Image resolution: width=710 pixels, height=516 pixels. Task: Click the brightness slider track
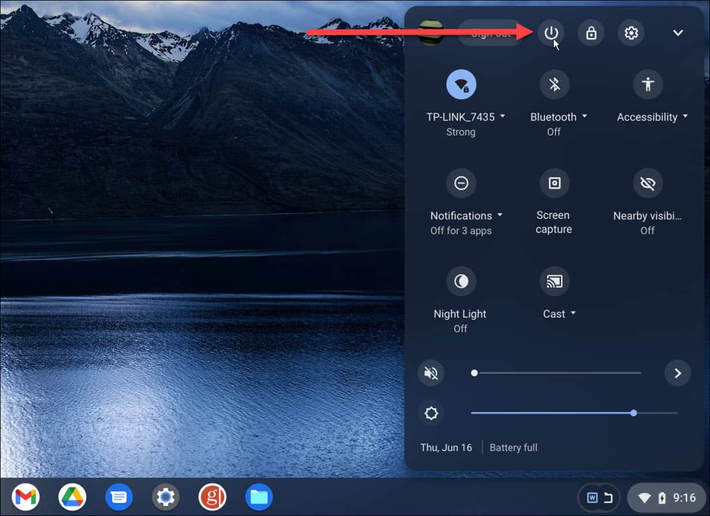point(574,413)
